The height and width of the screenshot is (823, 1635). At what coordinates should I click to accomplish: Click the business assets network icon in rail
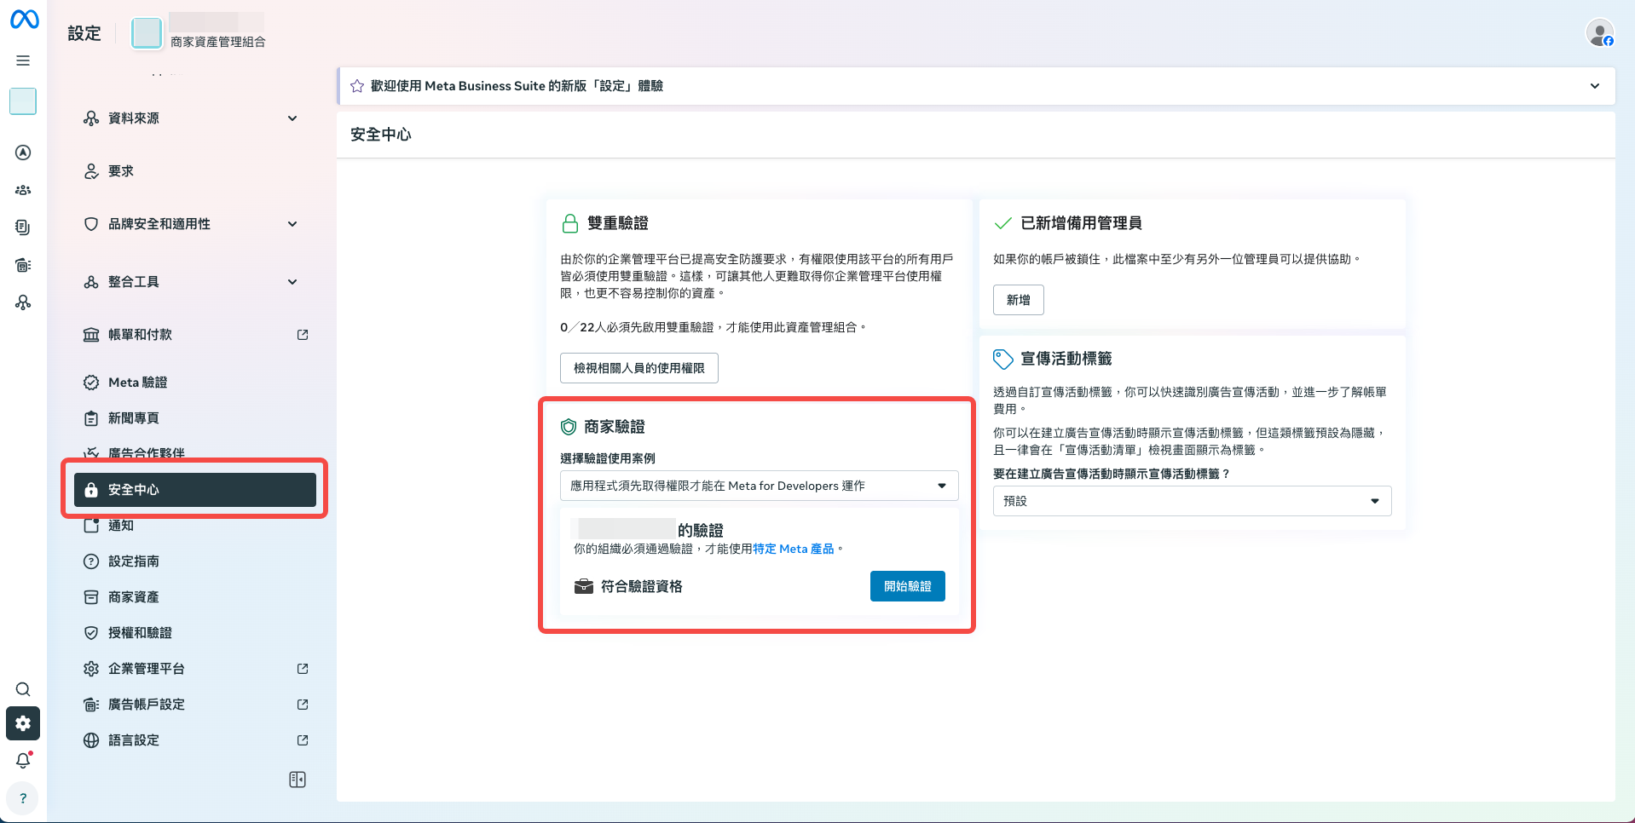coord(23,302)
